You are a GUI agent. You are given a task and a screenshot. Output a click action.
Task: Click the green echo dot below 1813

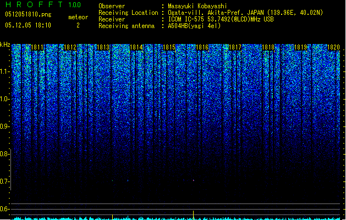click(113, 181)
